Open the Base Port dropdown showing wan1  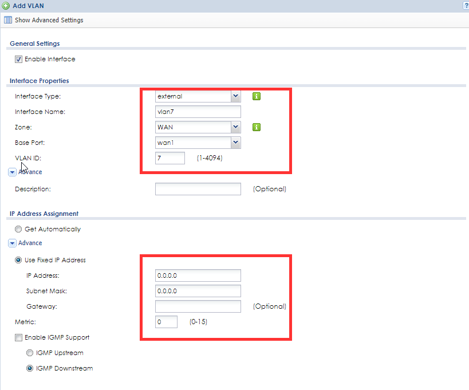(x=198, y=143)
